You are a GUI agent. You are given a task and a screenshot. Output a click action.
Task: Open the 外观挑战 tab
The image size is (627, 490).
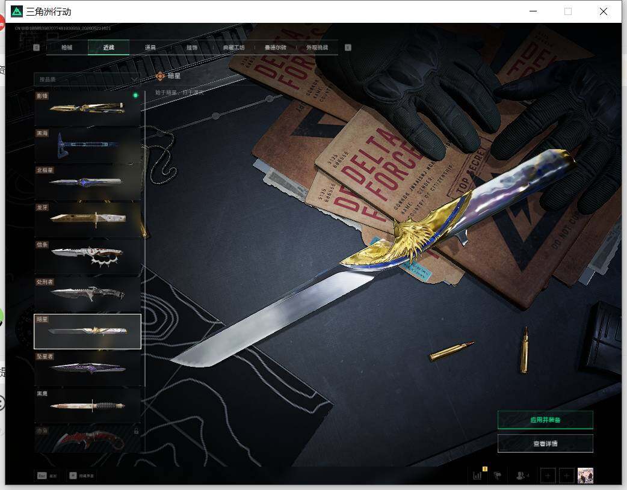tap(317, 47)
